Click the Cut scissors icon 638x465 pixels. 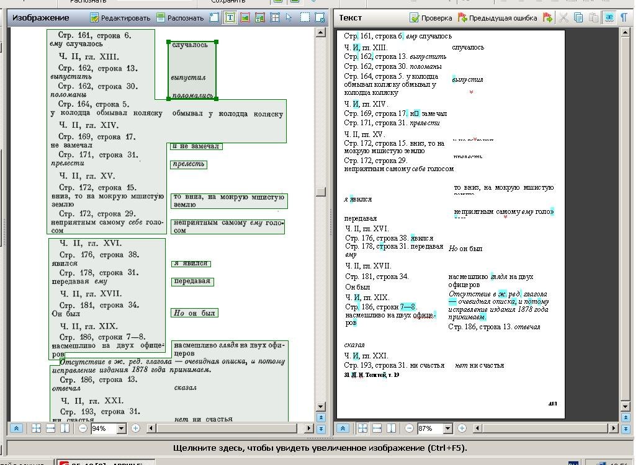click(564, 17)
